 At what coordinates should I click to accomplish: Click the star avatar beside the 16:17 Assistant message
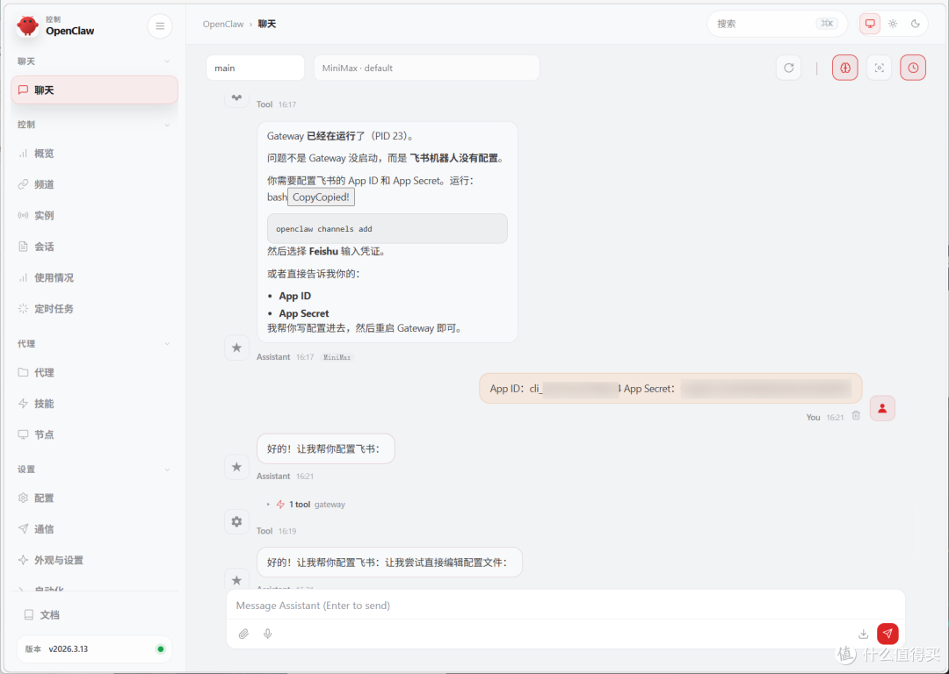coord(236,348)
